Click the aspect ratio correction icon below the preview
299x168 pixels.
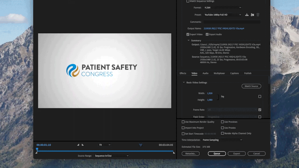[x=141, y=145]
